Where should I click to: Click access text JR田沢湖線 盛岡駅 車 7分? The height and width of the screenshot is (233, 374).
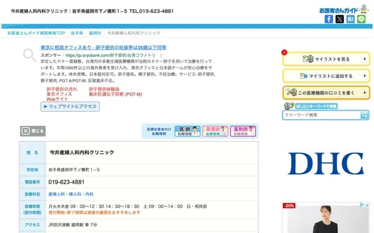[x=72, y=225]
